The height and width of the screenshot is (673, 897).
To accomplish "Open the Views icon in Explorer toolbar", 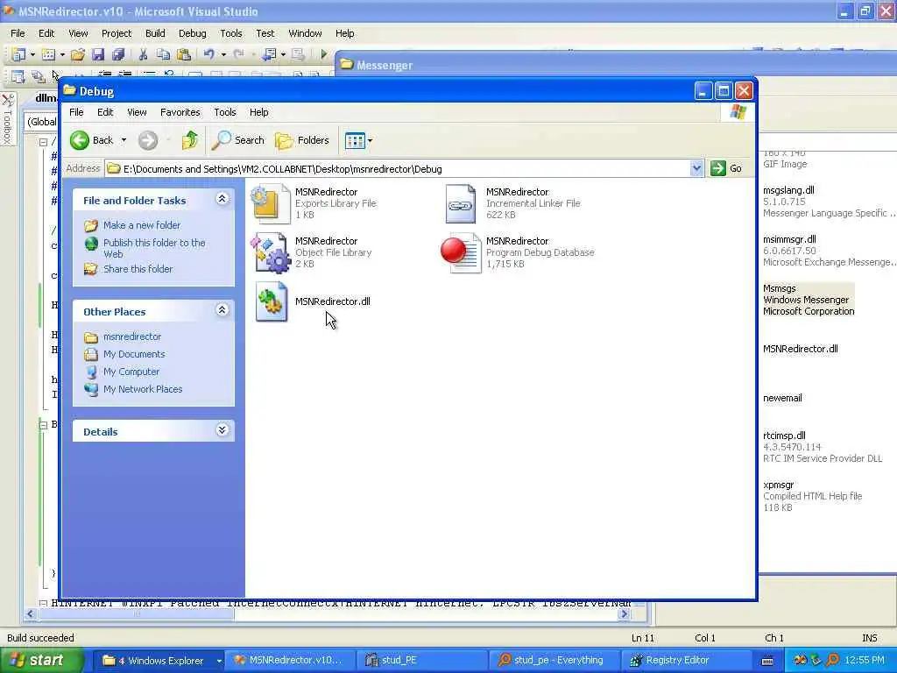I will (x=355, y=140).
